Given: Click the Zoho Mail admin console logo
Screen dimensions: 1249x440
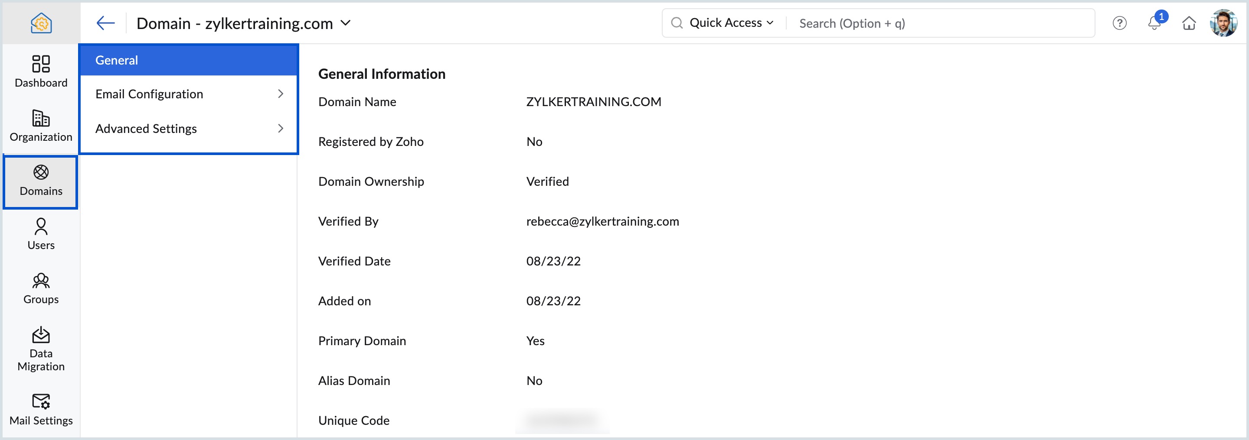Looking at the screenshot, I should pos(41,23).
